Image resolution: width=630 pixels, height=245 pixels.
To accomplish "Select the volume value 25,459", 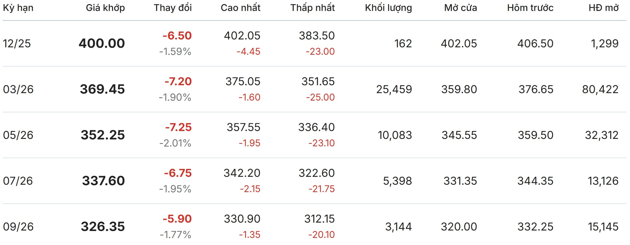I will (x=394, y=89).
